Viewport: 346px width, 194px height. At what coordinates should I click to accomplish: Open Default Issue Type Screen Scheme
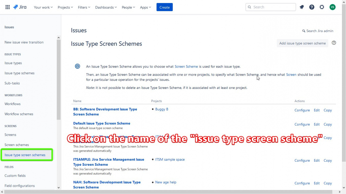(102, 123)
